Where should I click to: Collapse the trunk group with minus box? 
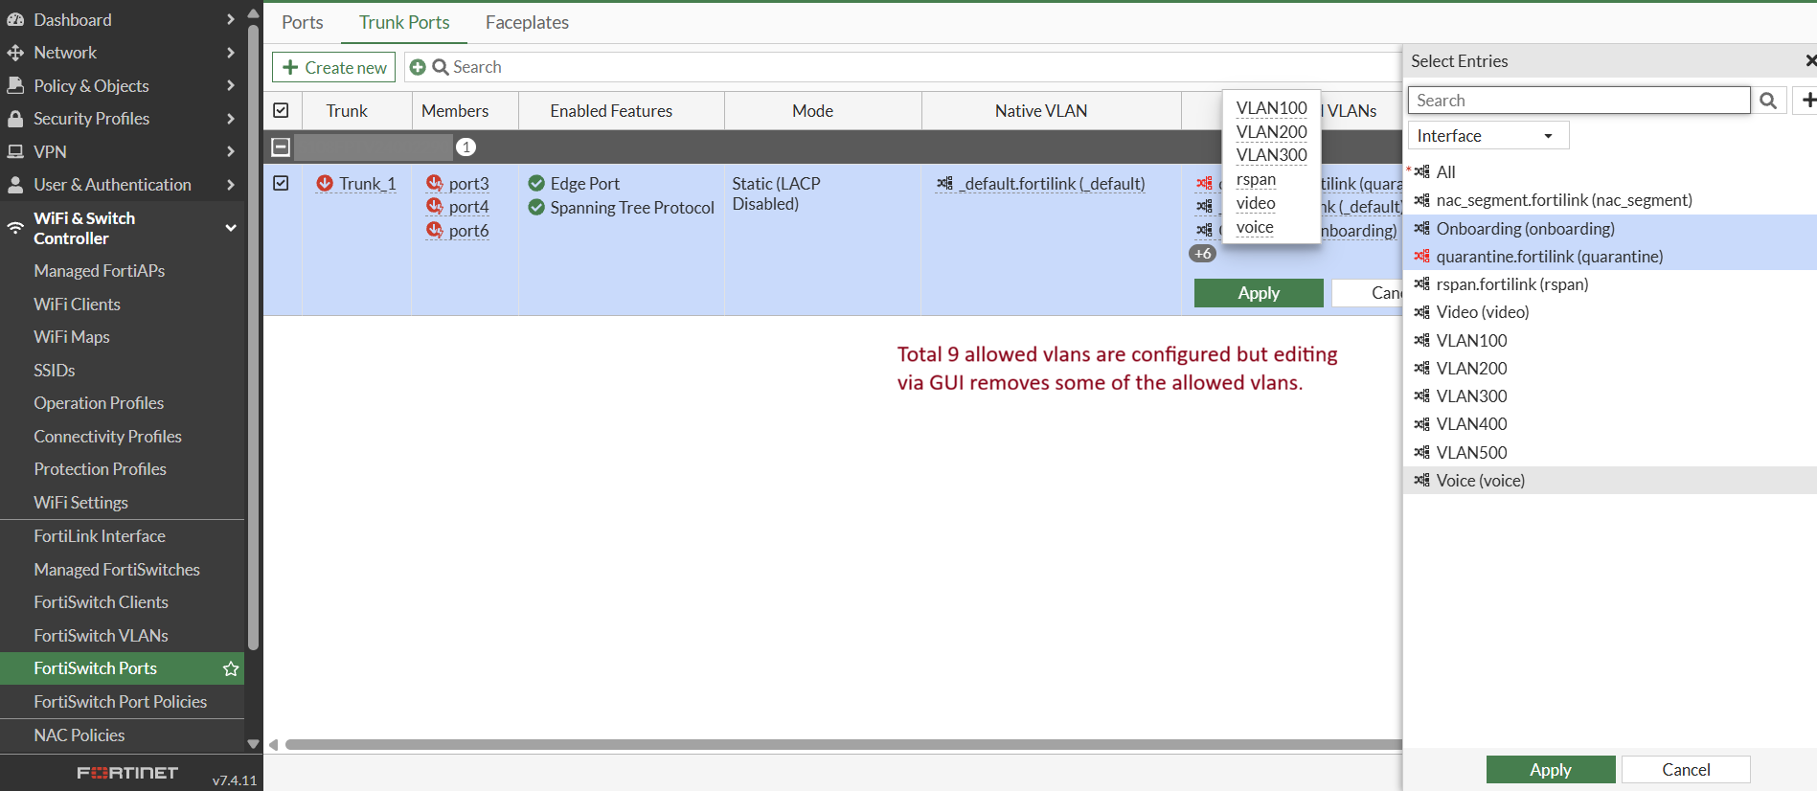pyautogui.click(x=281, y=147)
